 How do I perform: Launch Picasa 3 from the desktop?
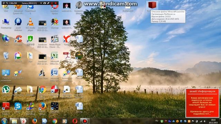pyautogui.click(x=18, y=56)
